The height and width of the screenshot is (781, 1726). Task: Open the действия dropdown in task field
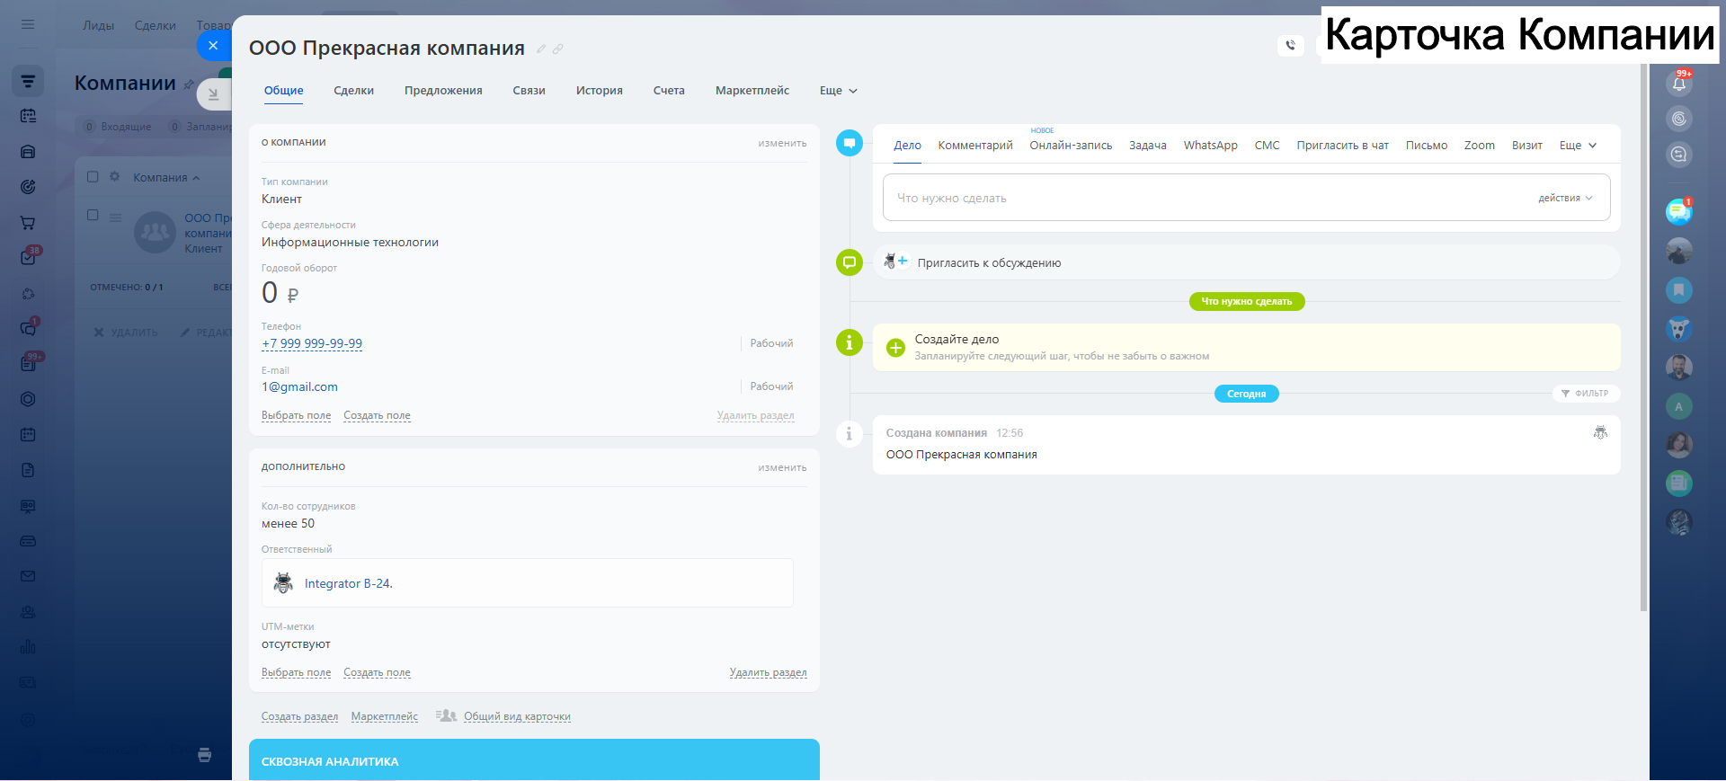coord(1564,198)
